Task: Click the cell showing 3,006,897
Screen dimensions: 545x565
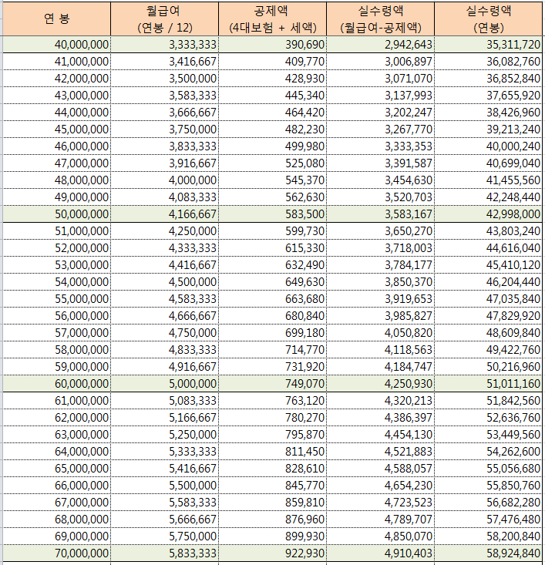Action: 380,62
